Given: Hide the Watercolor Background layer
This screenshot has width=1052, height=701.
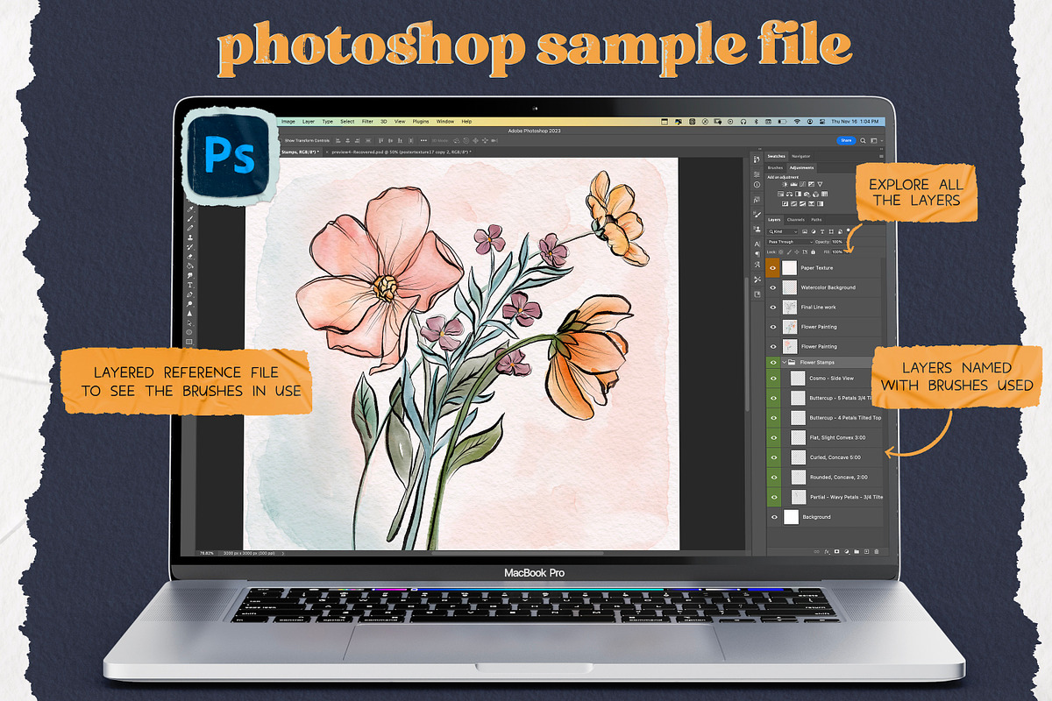Looking at the screenshot, I should click(x=773, y=287).
